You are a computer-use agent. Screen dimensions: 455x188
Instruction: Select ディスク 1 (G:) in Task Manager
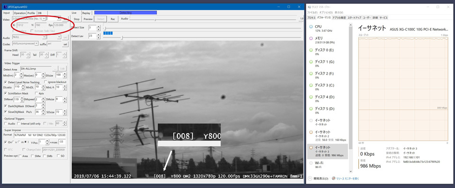pyautogui.click(x=328, y=63)
